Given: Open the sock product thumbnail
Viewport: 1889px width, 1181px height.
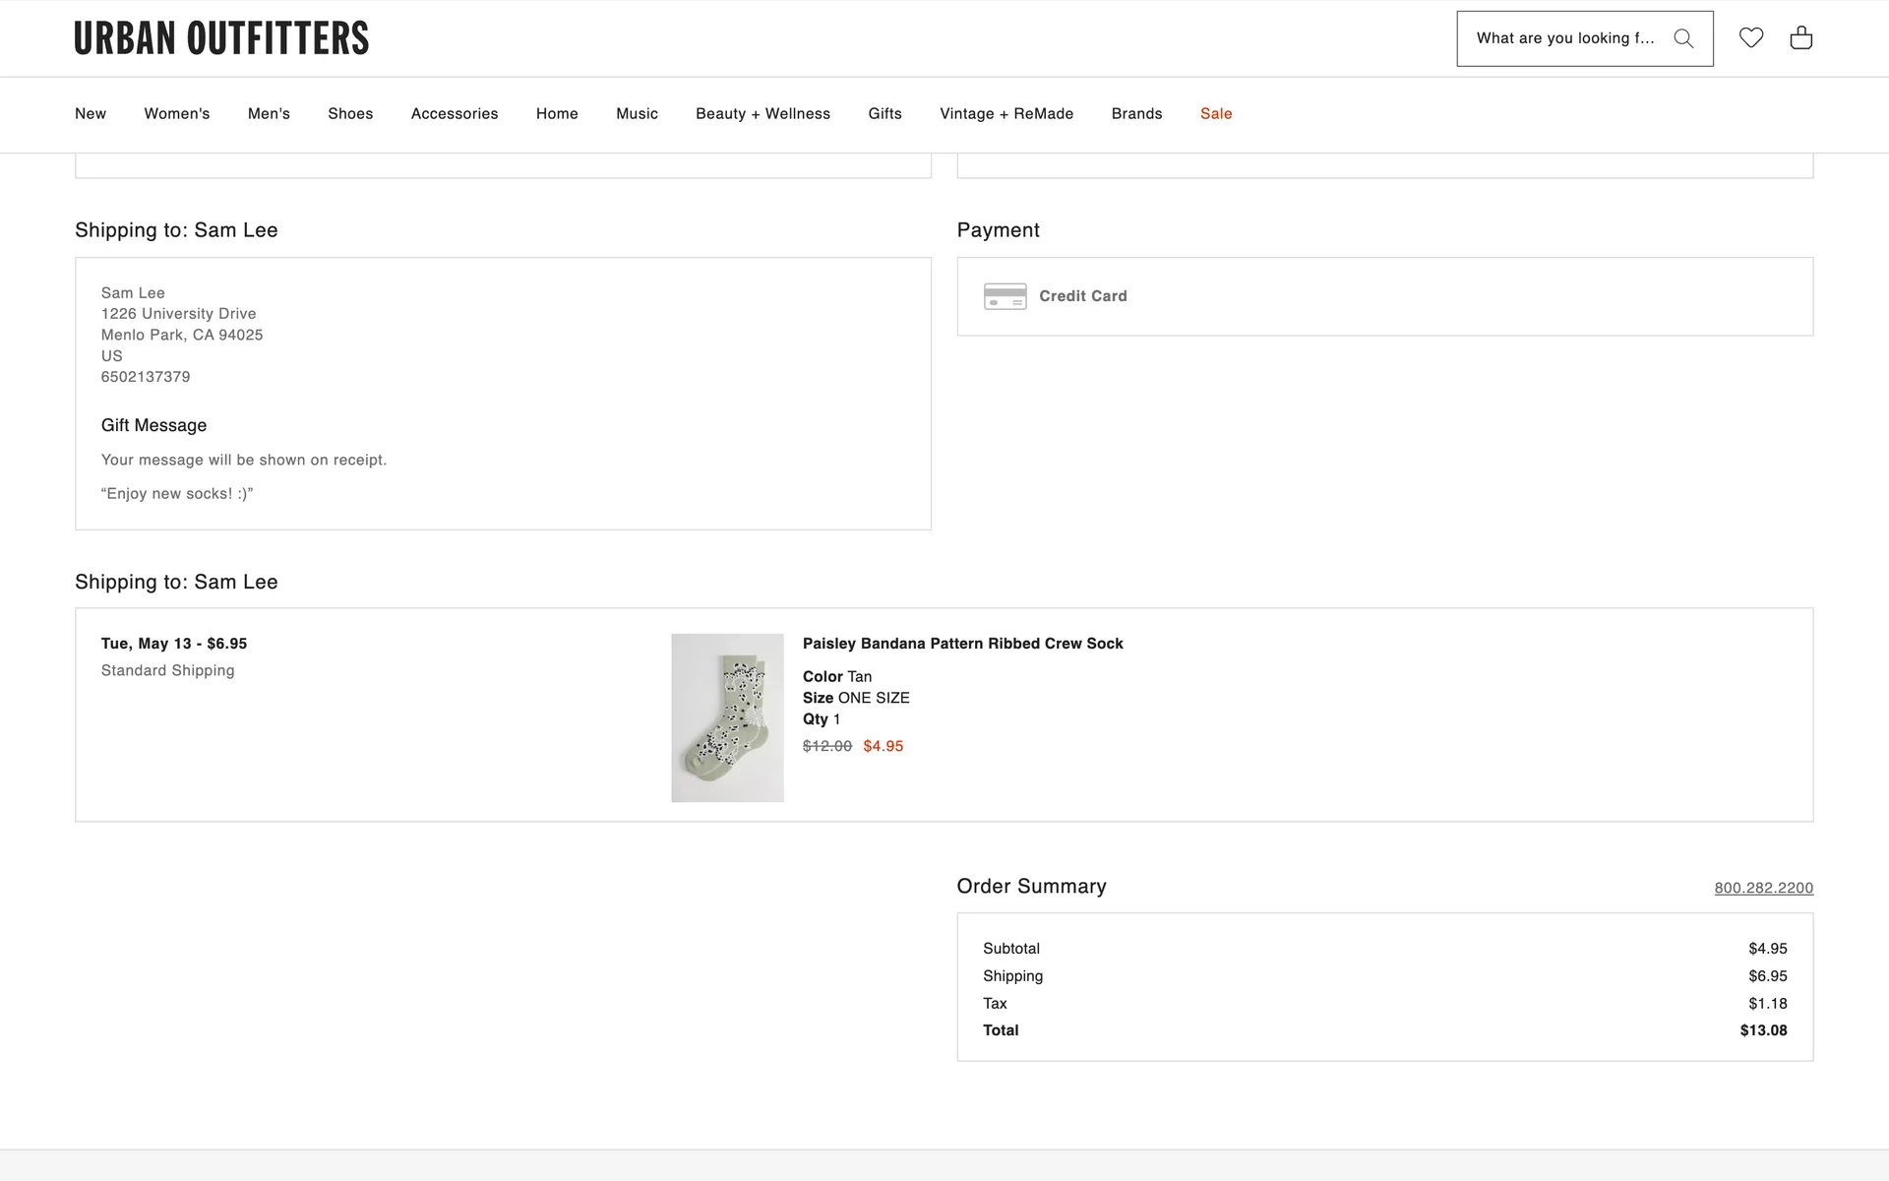Looking at the screenshot, I should point(727,717).
